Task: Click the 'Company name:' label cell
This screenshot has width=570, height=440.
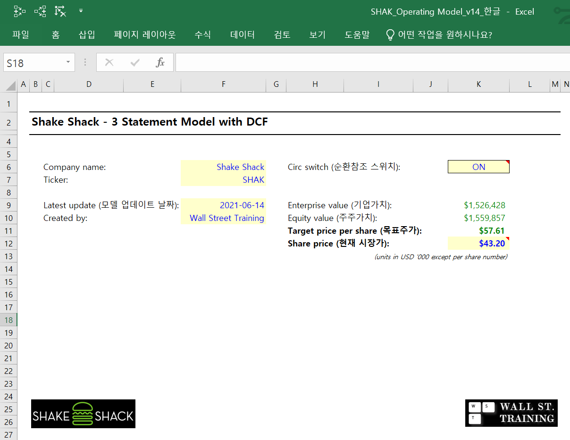Action: [x=75, y=167]
